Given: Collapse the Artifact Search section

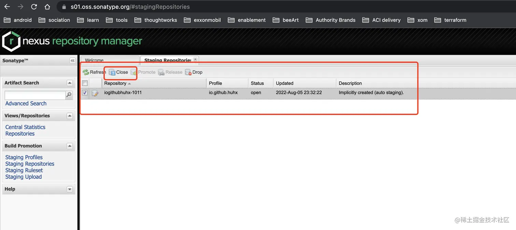Looking at the screenshot, I should pos(70,83).
